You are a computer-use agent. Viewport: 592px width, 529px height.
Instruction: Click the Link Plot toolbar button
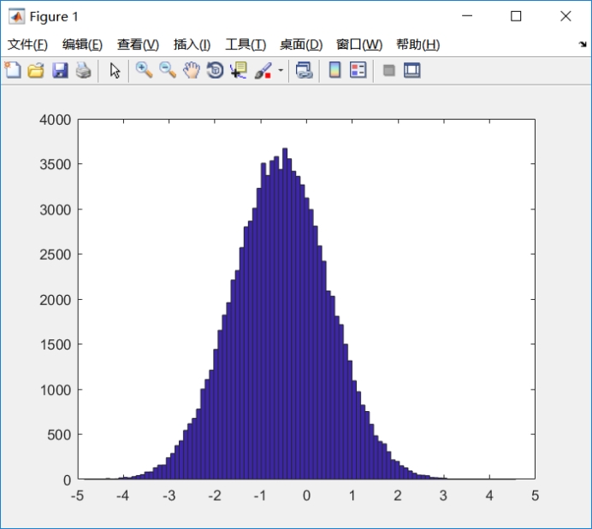point(305,71)
